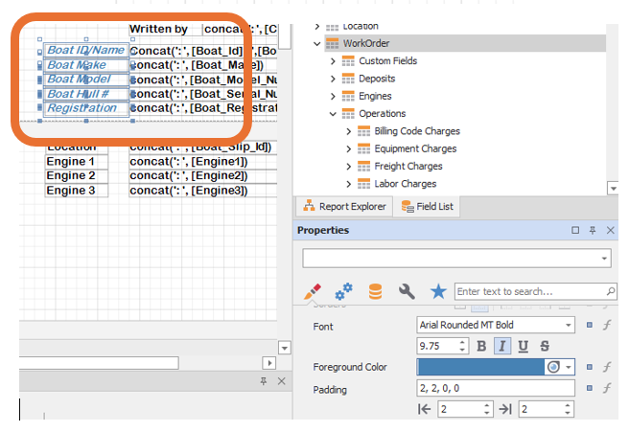Toggle Bold font style

click(x=481, y=346)
